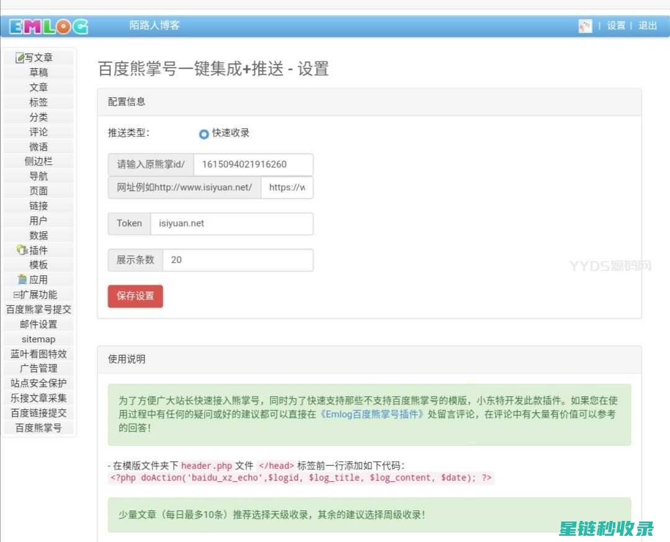Screen dimensions: 670x542
Task: Open 百度熊掌号 at the sidebar bottom
Action: point(38,427)
